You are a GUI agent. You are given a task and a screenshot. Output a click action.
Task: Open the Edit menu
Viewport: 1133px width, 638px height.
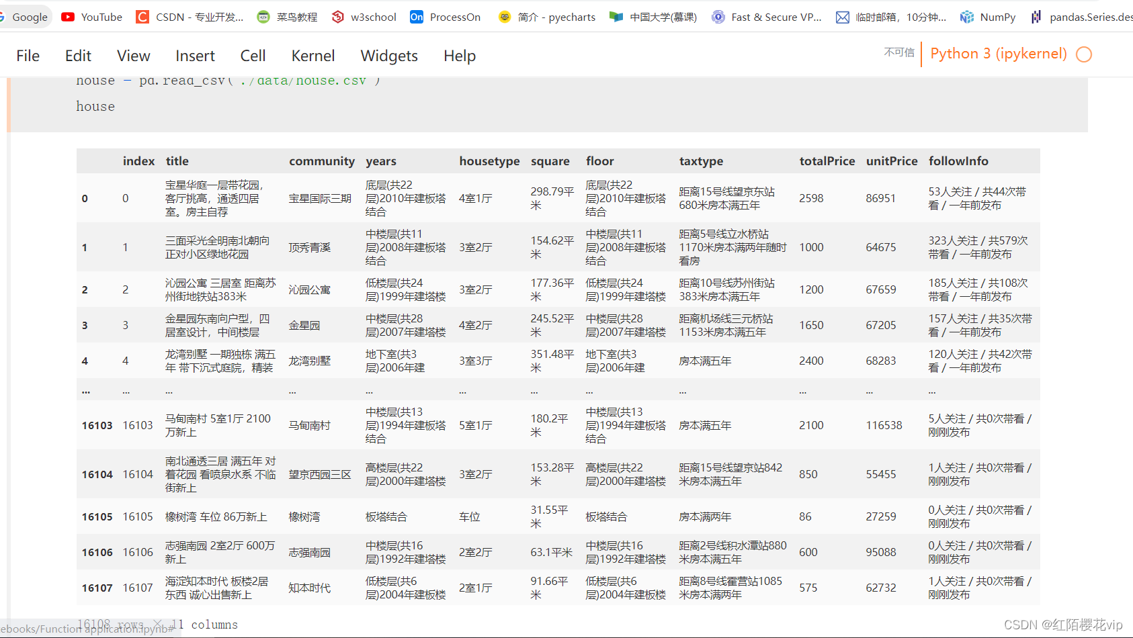click(x=78, y=56)
